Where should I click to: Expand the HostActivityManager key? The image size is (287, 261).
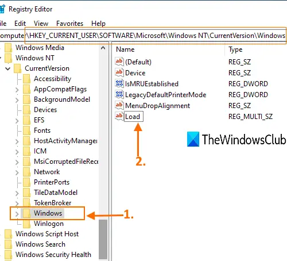coord(17,141)
